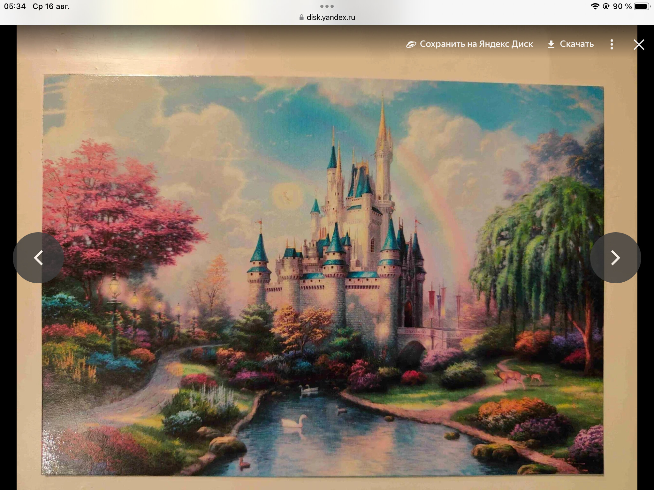Image resolution: width=654 pixels, height=490 pixels.
Task: Download the image via Скачать
Action: [571, 44]
